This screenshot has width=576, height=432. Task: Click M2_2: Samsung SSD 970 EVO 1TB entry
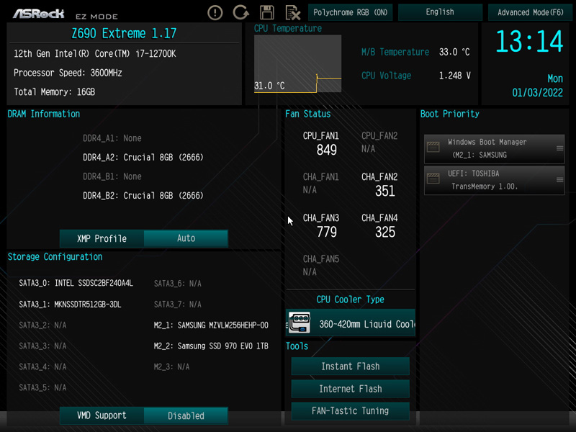click(211, 346)
